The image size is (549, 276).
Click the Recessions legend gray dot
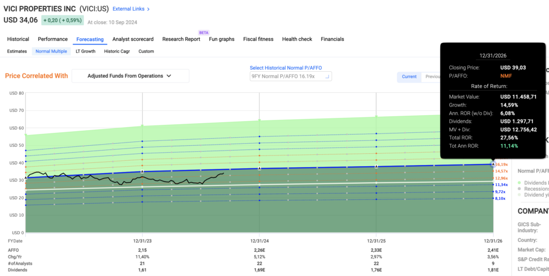[x=519, y=189]
